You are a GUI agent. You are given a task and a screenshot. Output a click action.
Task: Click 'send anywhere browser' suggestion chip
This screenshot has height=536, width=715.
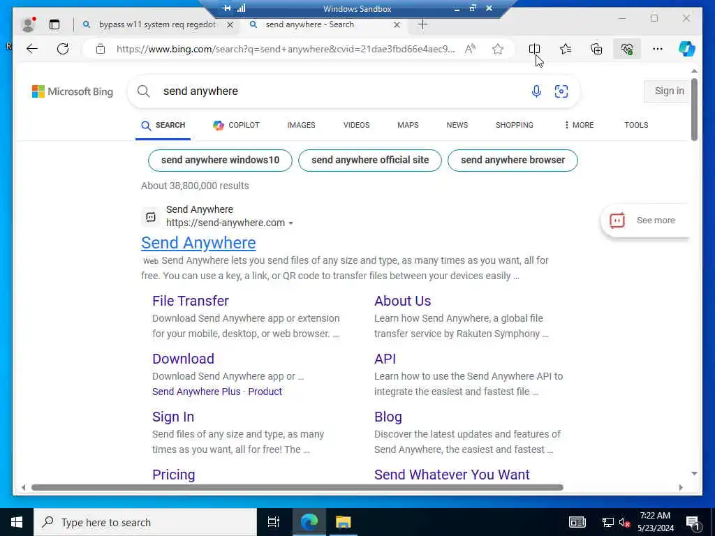click(513, 161)
